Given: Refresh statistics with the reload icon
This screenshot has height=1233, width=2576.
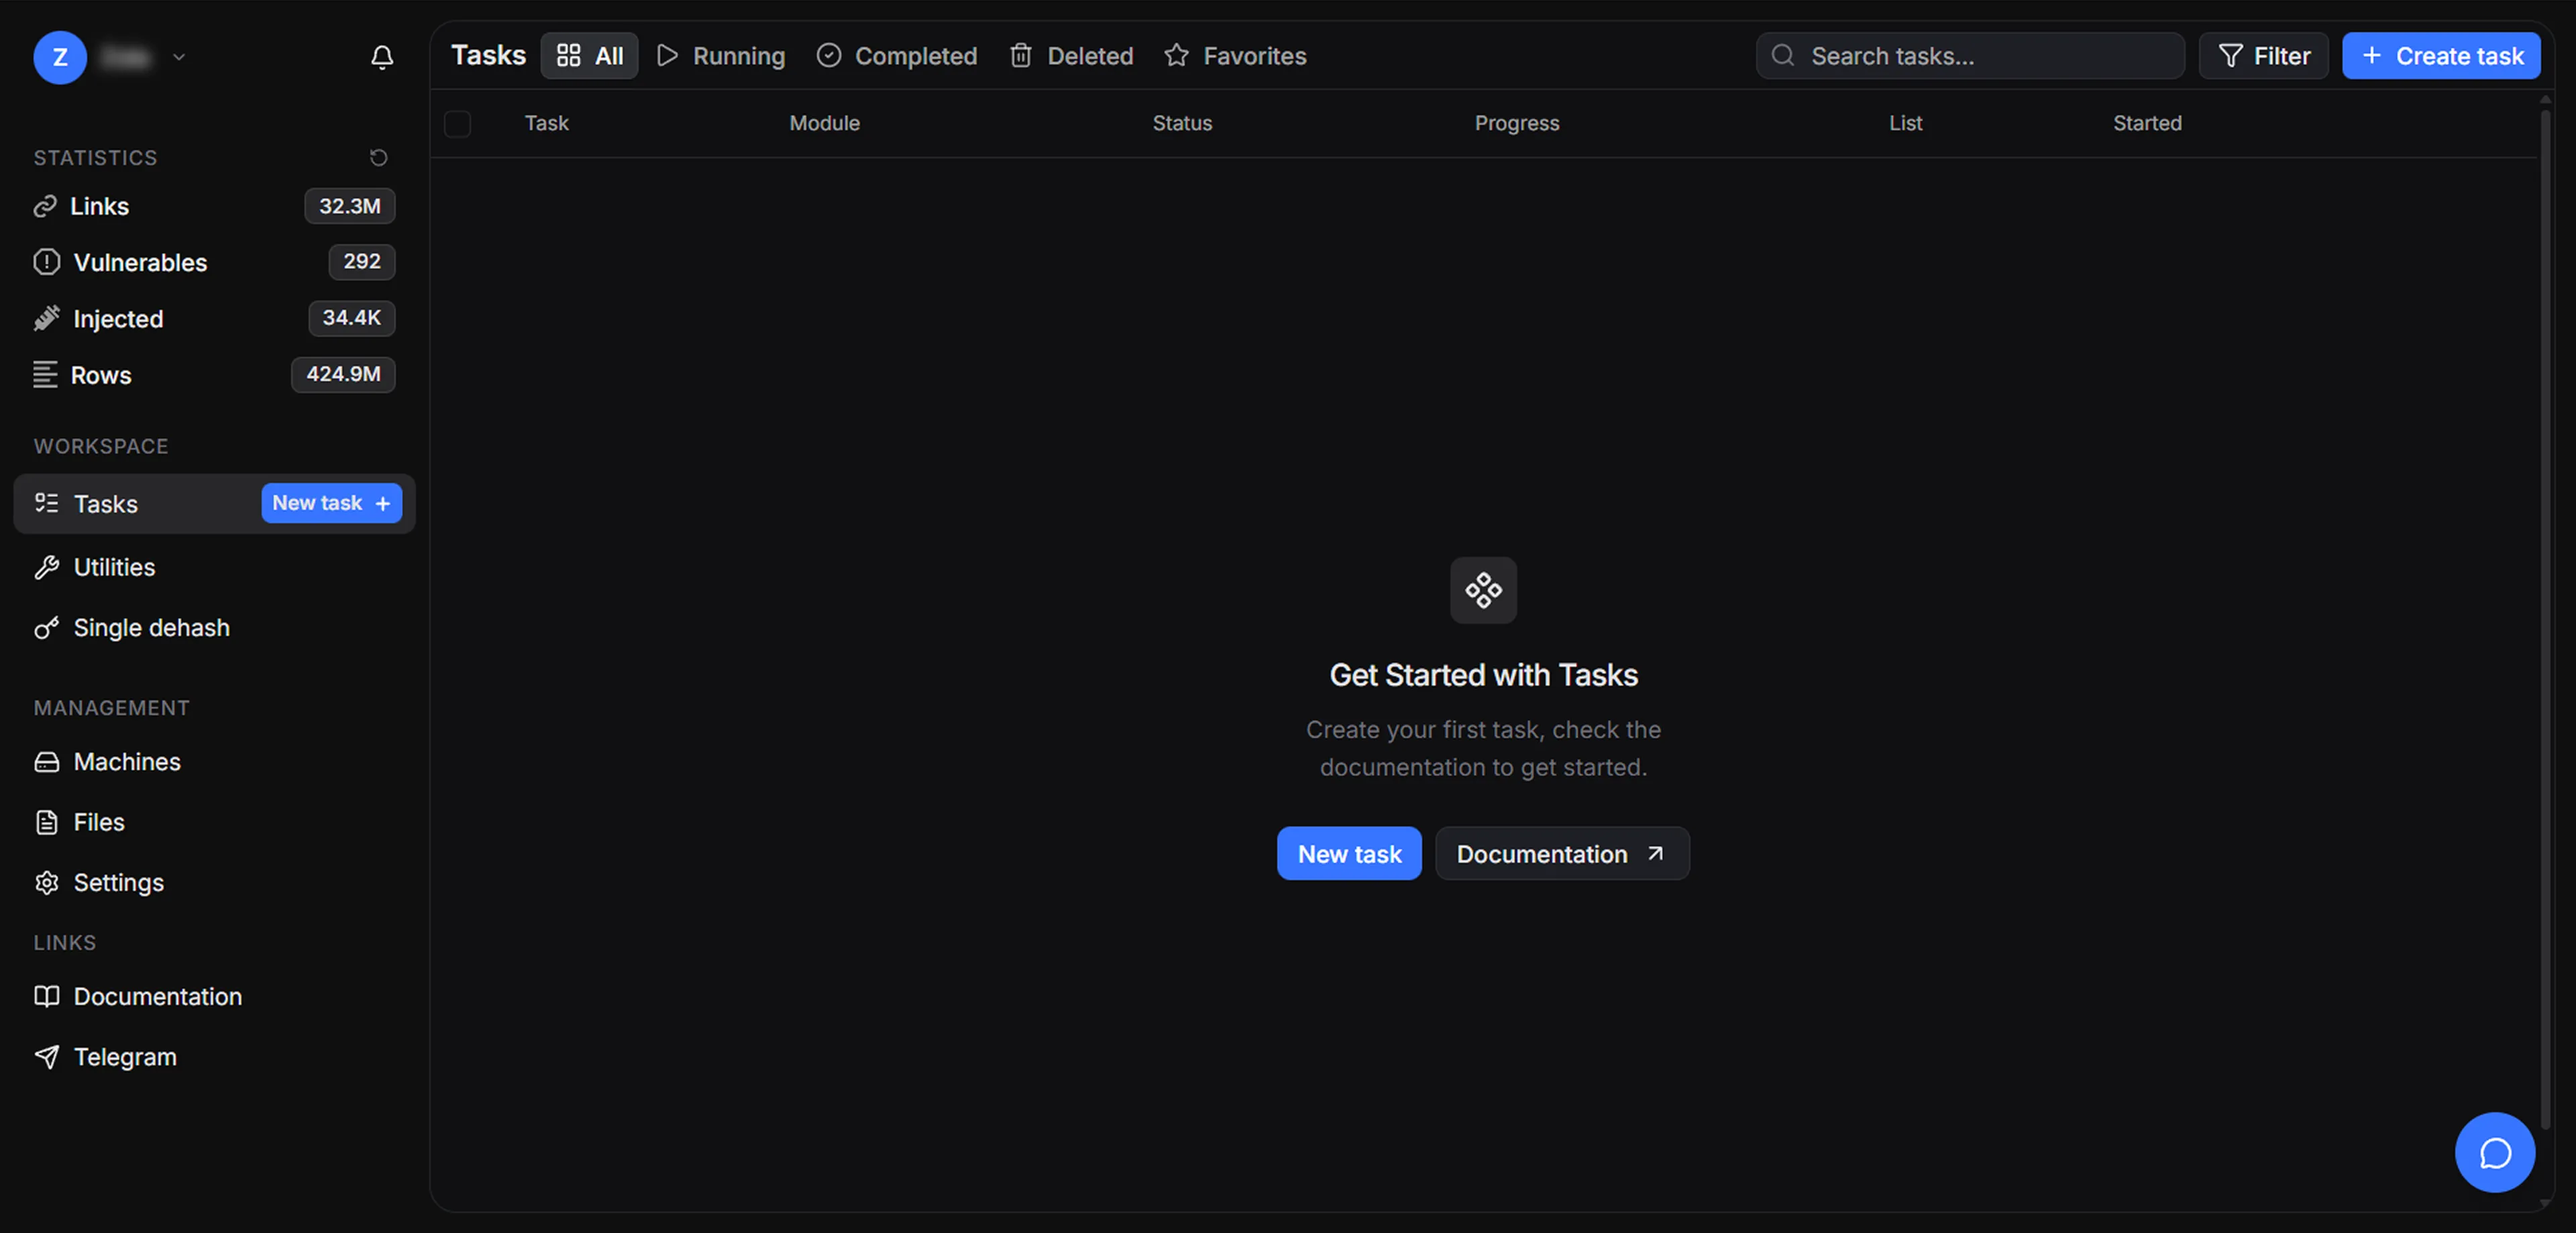Looking at the screenshot, I should click(378, 157).
